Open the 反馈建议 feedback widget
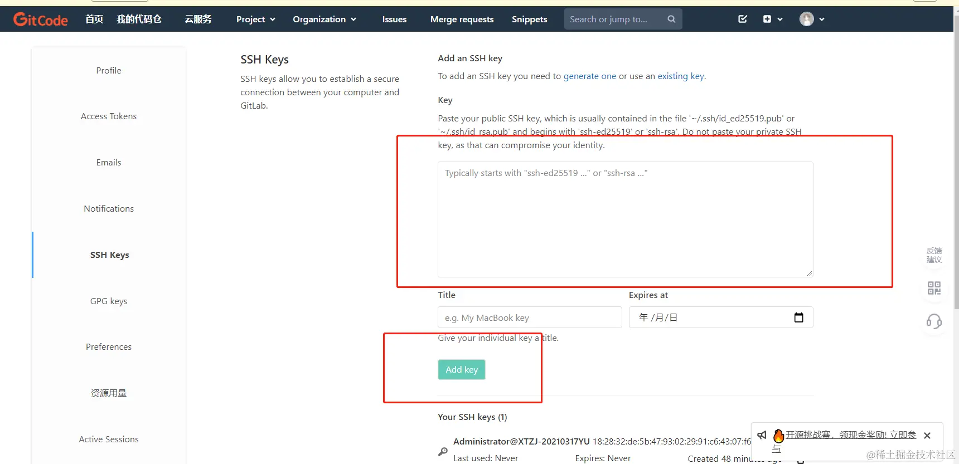 [934, 255]
